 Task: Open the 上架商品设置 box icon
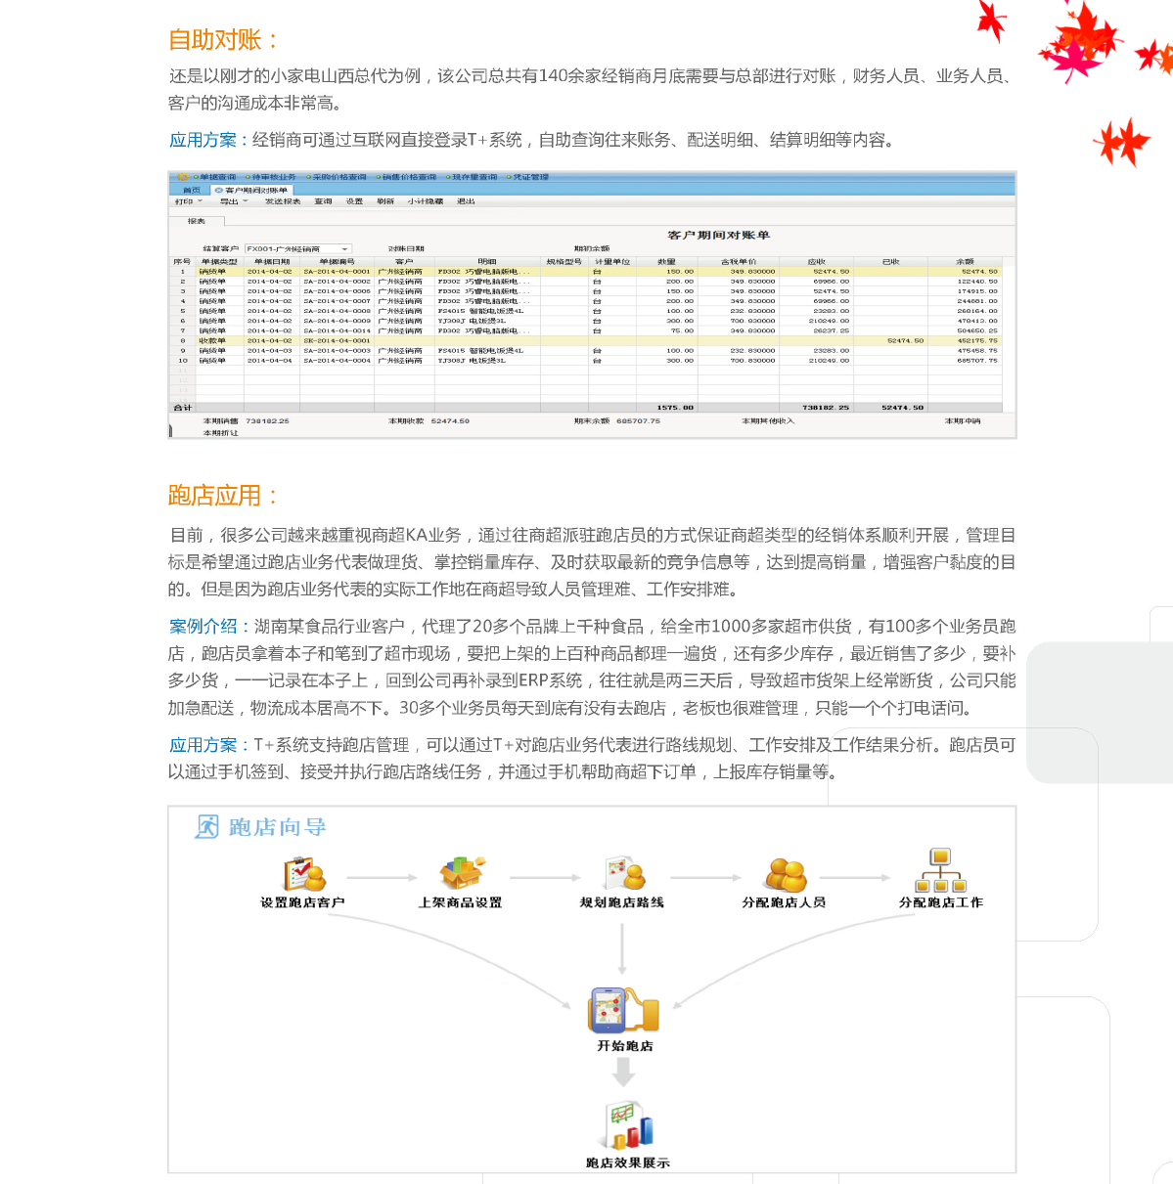(461, 872)
